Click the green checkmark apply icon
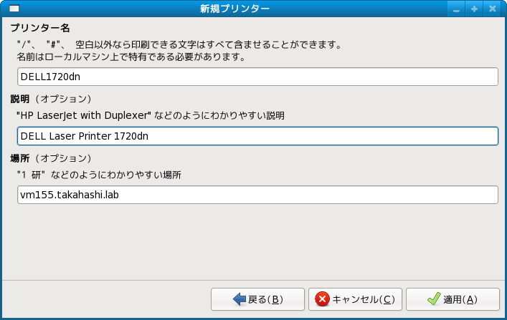This screenshot has width=507, height=320. tap(433, 299)
